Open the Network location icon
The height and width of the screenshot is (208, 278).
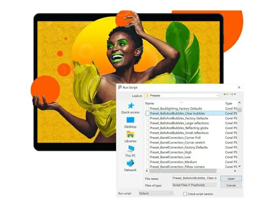(130, 163)
